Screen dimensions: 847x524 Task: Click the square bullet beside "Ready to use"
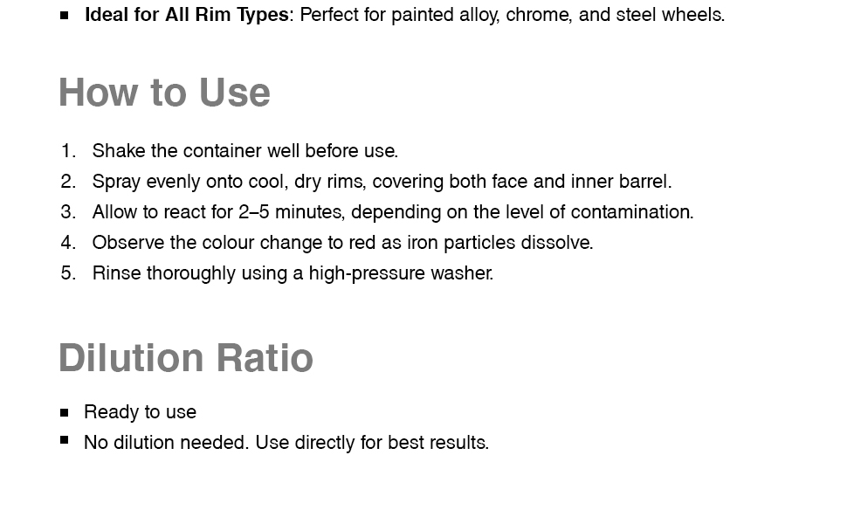pyautogui.click(x=65, y=412)
